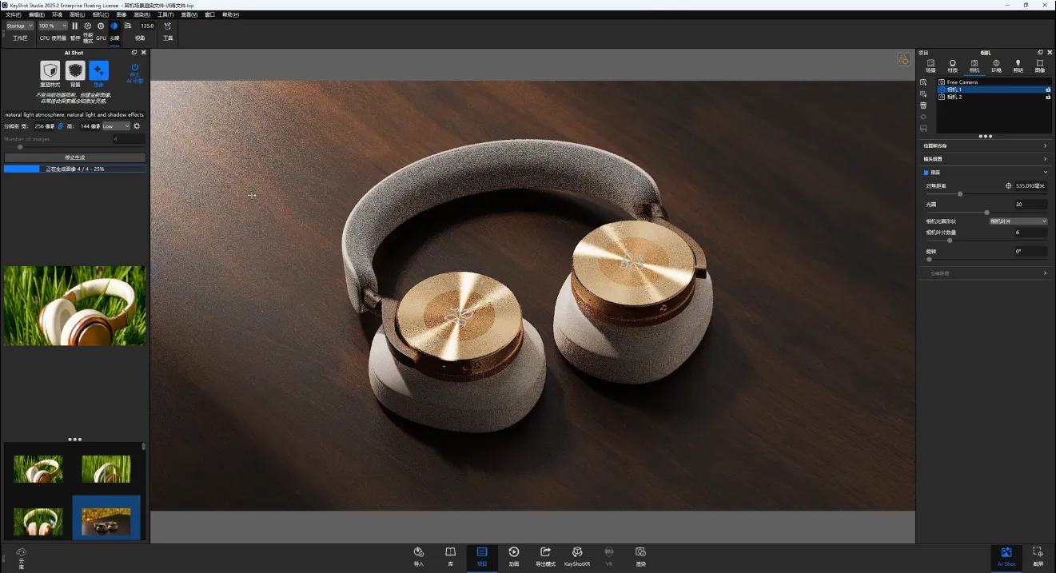The image size is (1056, 573).
Task: Open the Startup workspace dropdown
Action: click(19, 26)
